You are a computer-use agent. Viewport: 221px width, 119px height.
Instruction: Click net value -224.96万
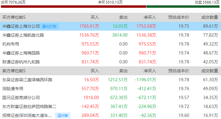click(147, 107)
